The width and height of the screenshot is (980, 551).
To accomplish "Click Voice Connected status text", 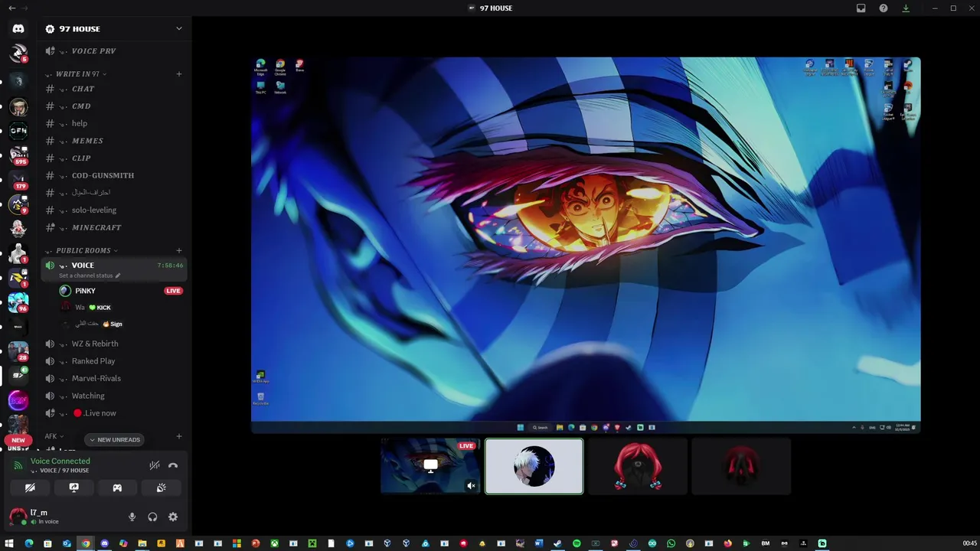I will [60, 461].
